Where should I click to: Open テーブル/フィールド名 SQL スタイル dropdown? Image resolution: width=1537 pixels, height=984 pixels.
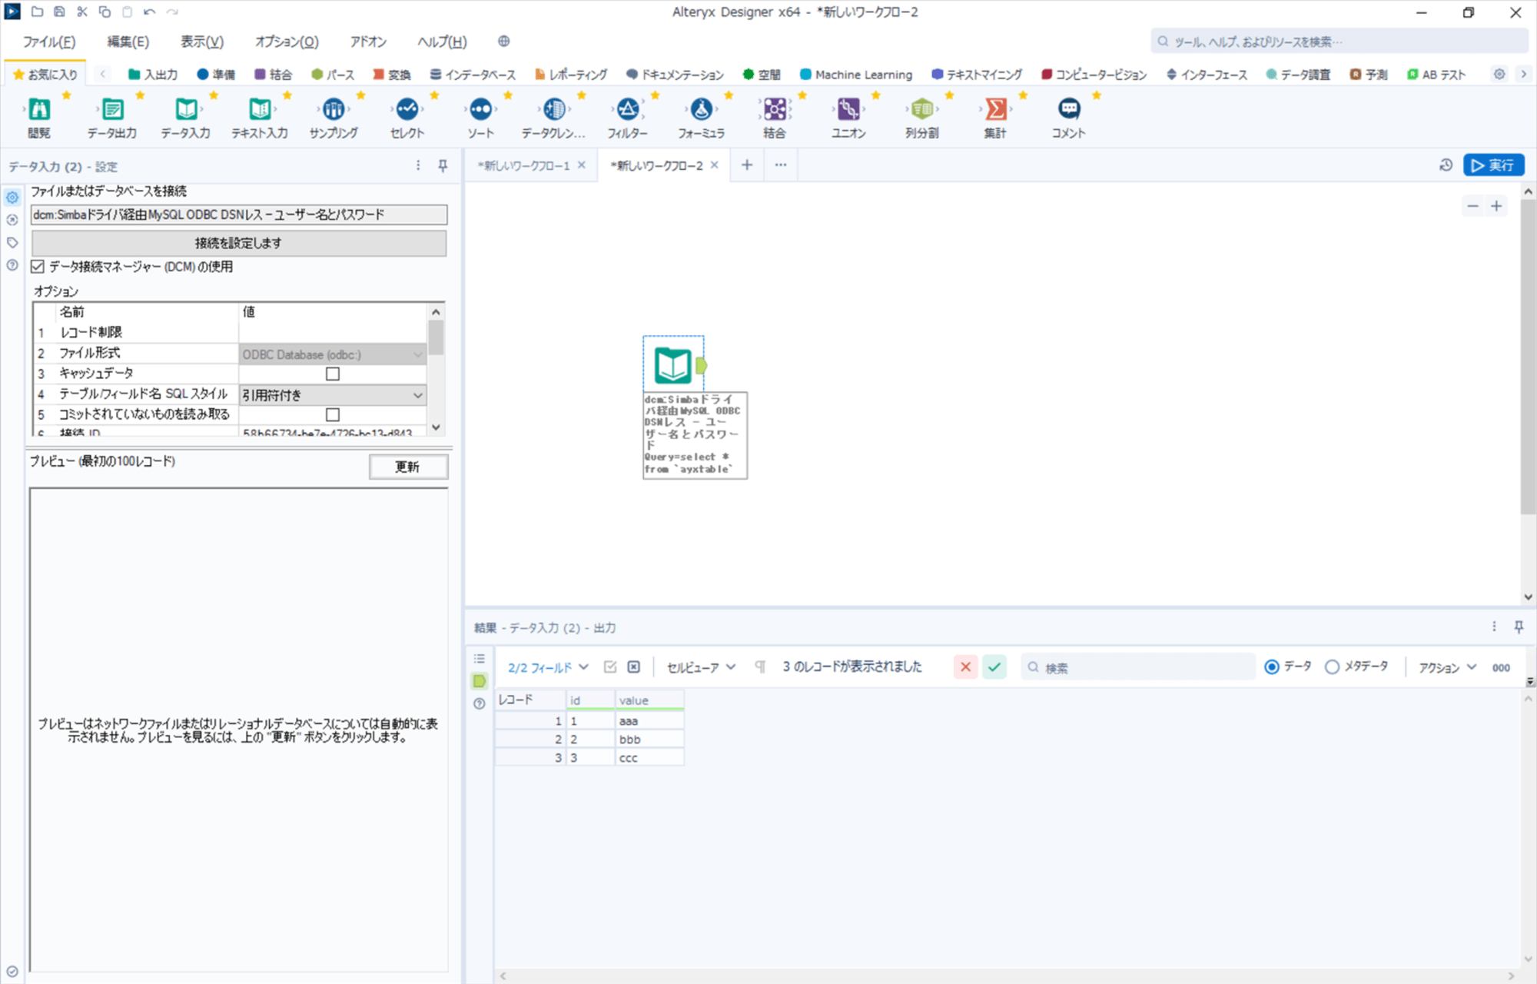(333, 395)
